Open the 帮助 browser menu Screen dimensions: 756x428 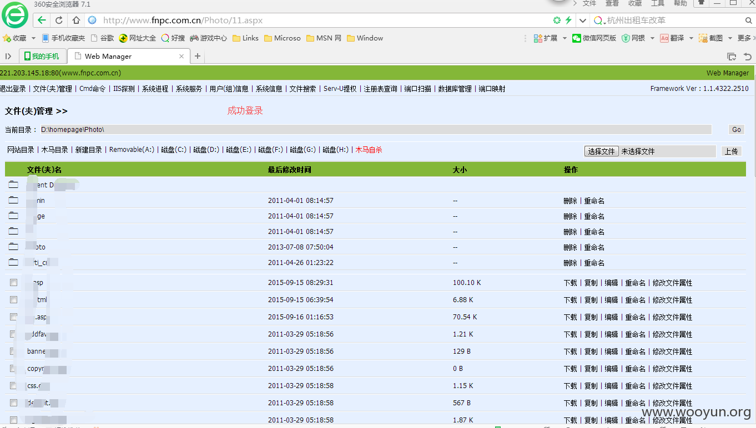coord(681,3)
